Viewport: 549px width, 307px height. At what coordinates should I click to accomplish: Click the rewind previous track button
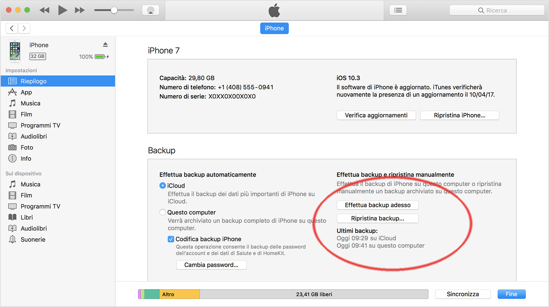(x=44, y=10)
